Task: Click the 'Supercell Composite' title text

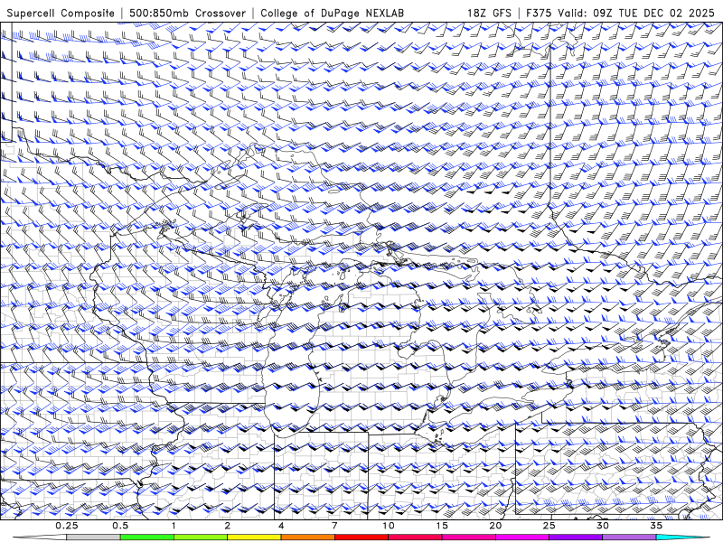Action: [x=61, y=13]
